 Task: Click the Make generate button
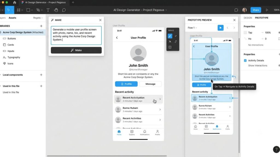76,50
